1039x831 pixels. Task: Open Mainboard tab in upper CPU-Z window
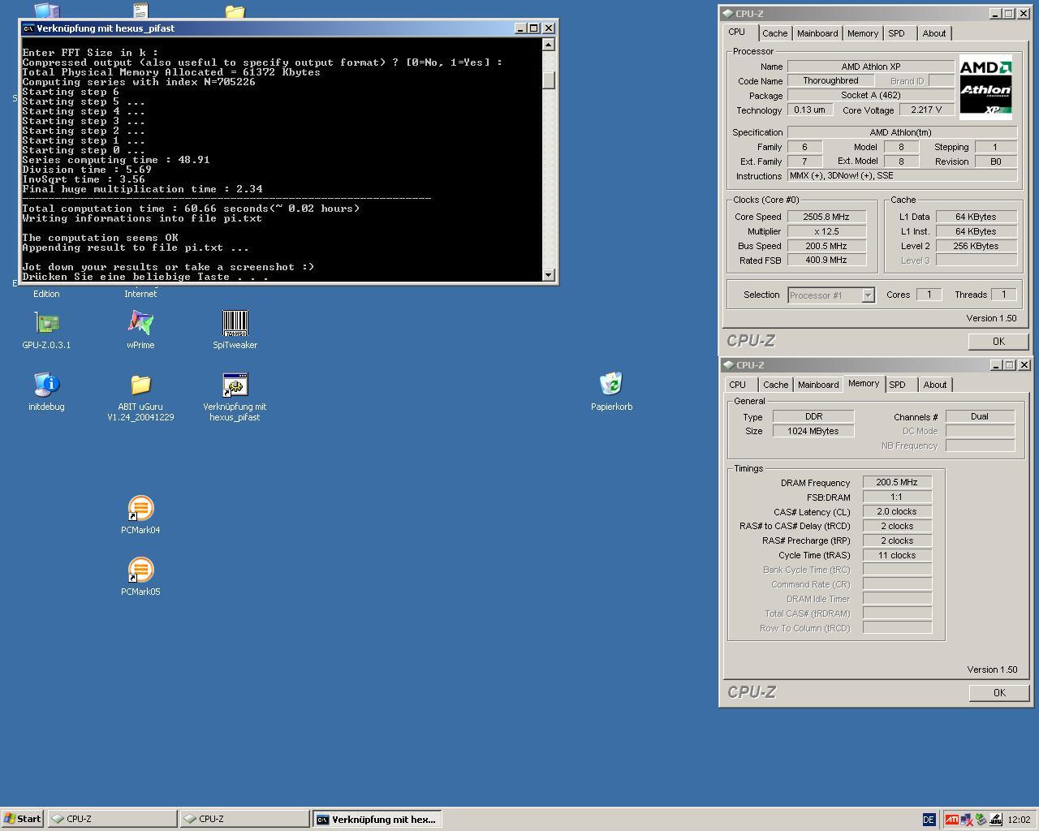click(x=817, y=33)
